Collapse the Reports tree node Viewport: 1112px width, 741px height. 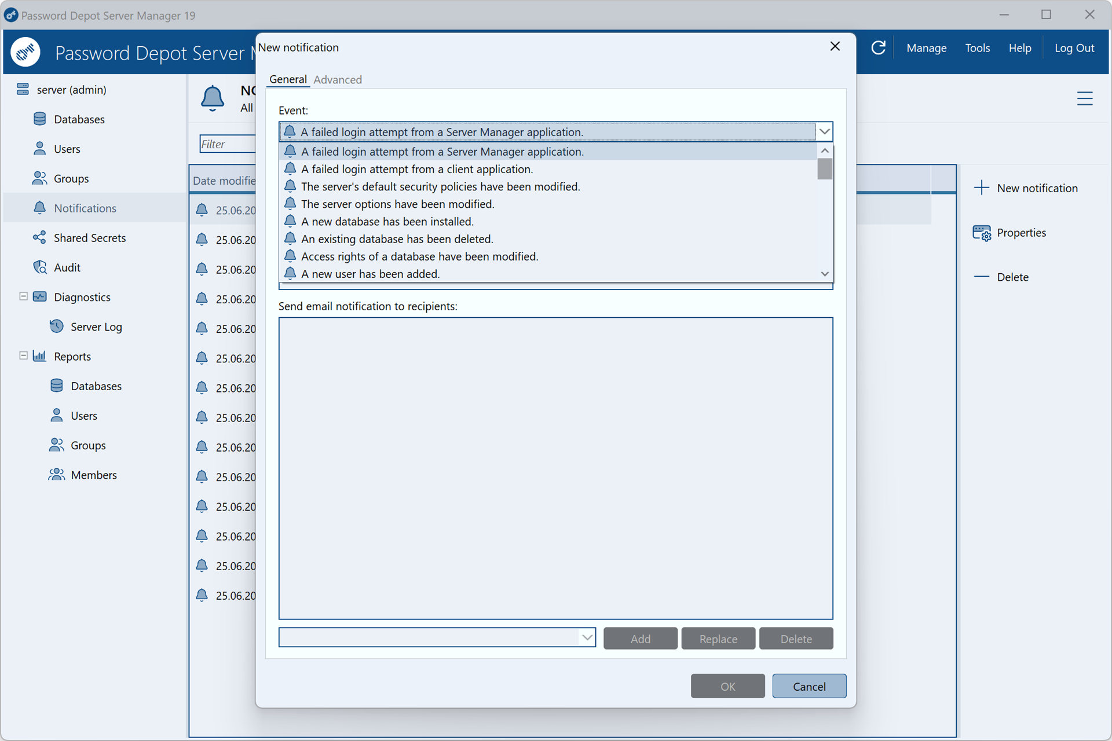23,355
